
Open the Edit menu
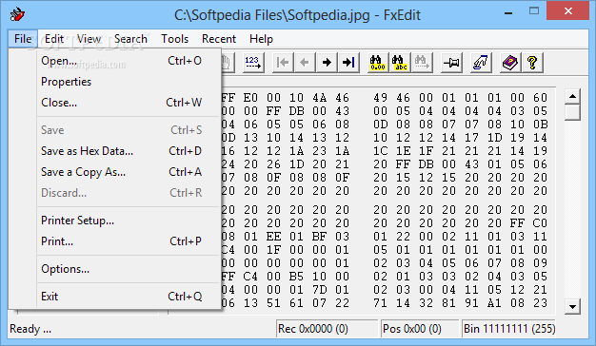[54, 39]
